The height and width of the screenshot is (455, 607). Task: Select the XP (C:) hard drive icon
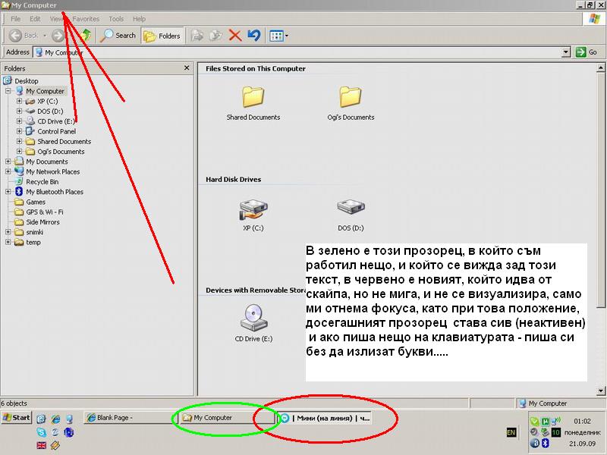pos(253,212)
